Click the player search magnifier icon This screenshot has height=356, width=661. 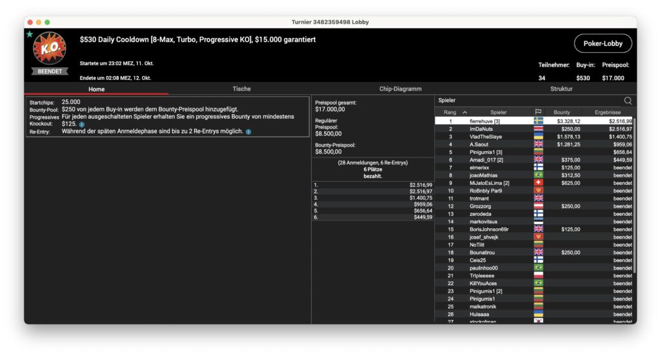pyautogui.click(x=627, y=101)
